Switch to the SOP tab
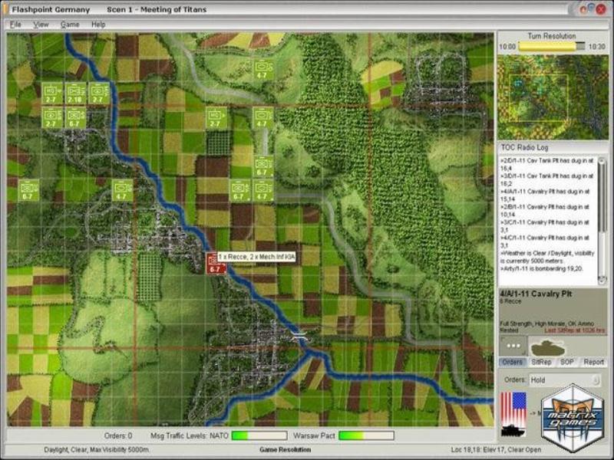The image size is (614, 460). 566,362
